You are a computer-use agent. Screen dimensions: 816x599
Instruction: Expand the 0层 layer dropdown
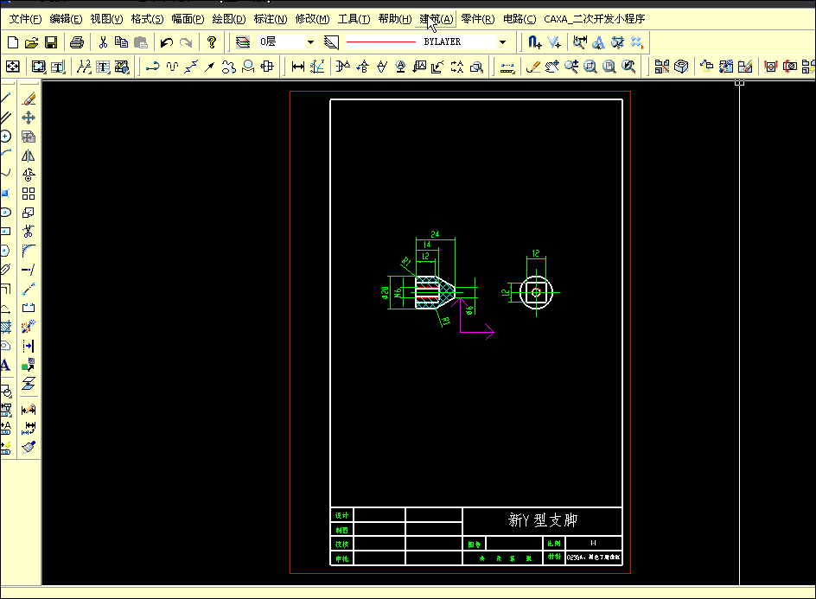[x=310, y=42]
